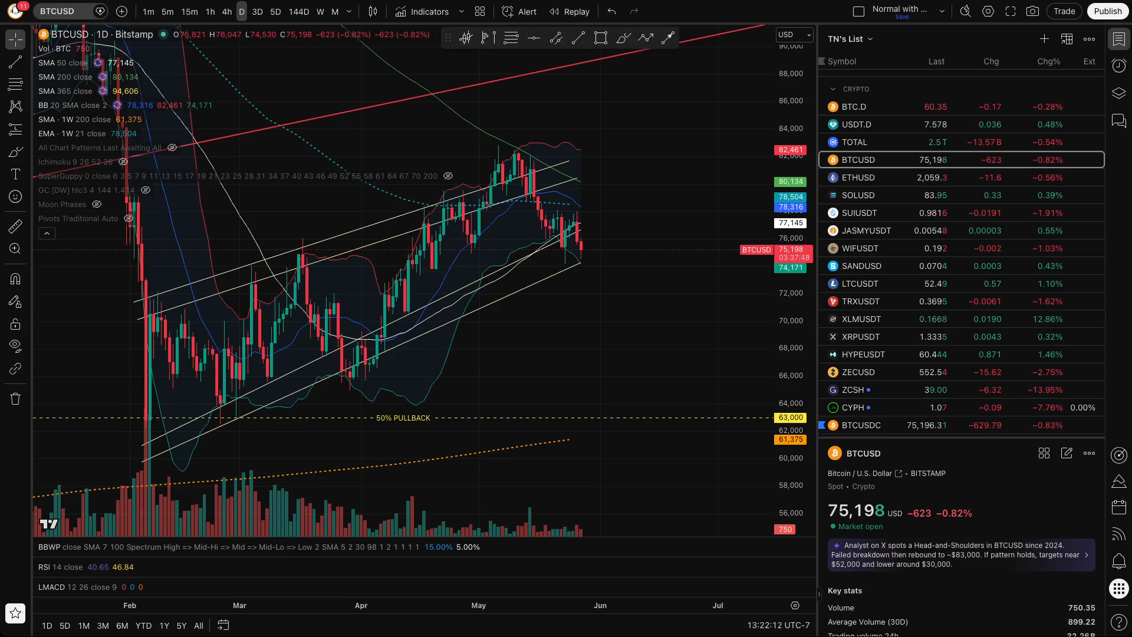Viewport: 1132px width, 637px height.
Task: Open the Trade panel
Action: coord(1064,11)
